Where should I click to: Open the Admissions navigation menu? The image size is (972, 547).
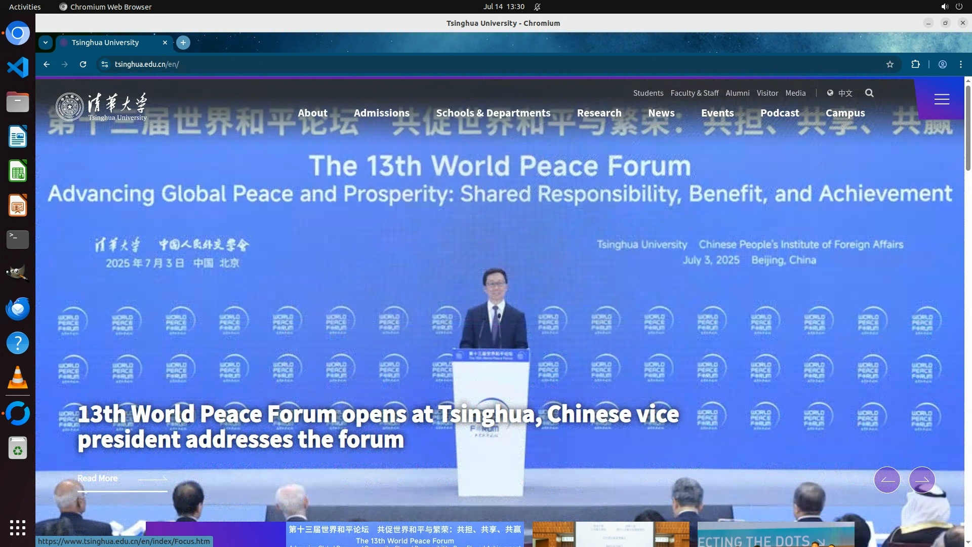pyautogui.click(x=381, y=113)
